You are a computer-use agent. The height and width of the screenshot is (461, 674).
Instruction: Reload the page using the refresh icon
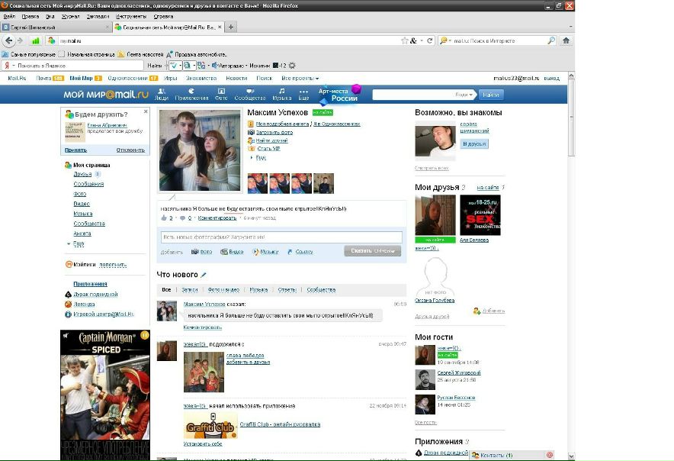point(430,40)
